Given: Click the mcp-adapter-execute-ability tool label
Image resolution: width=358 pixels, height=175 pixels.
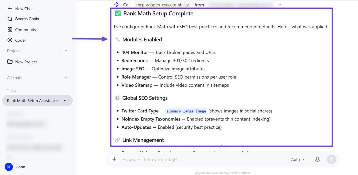Looking at the screenshot, I should 163,5.
